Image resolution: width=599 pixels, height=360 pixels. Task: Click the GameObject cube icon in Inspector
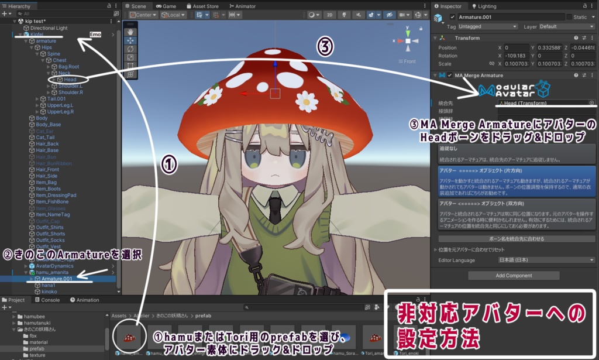[x=438, y=18]
